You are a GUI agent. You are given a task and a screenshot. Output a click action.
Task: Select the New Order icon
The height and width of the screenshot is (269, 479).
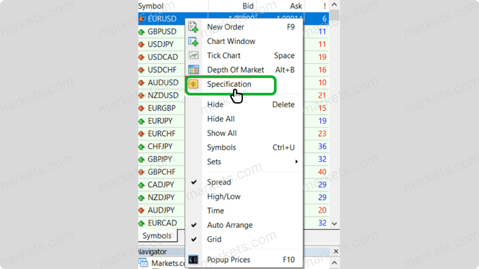(193, 27)
